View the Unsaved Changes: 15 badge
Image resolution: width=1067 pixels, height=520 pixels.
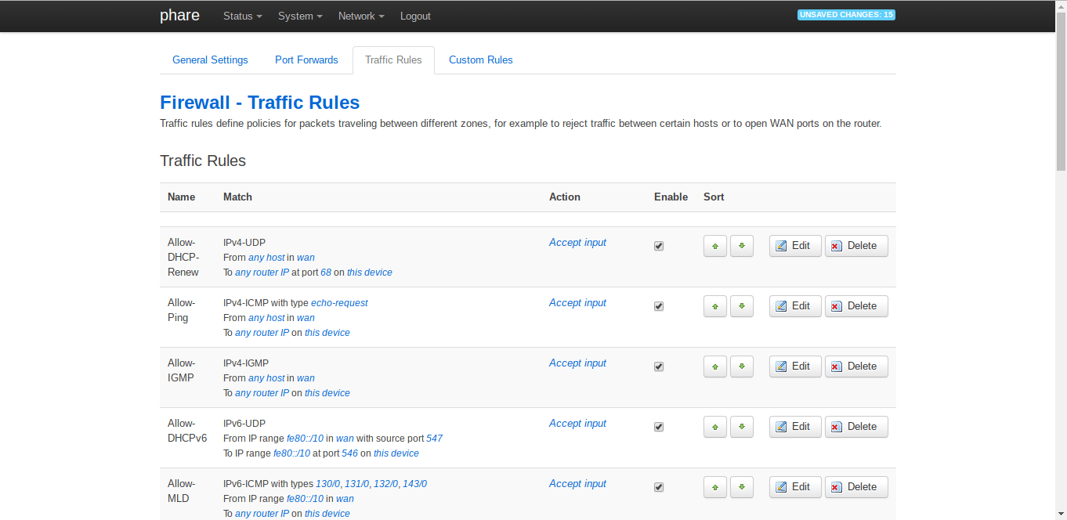pos(846,15)
